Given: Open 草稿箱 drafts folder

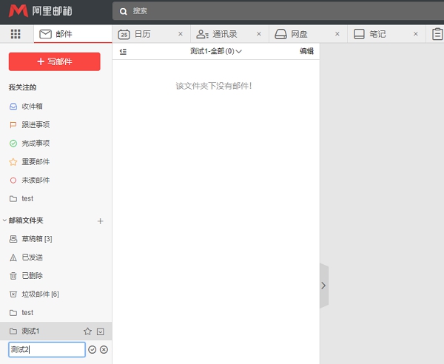Looking at the screenshot, I should point(36,239).
